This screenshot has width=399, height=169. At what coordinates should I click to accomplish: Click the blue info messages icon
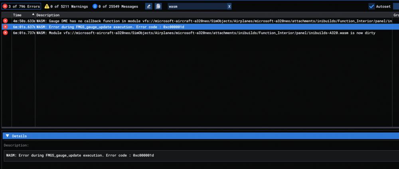pyautogui.click(x=95, y=6)
